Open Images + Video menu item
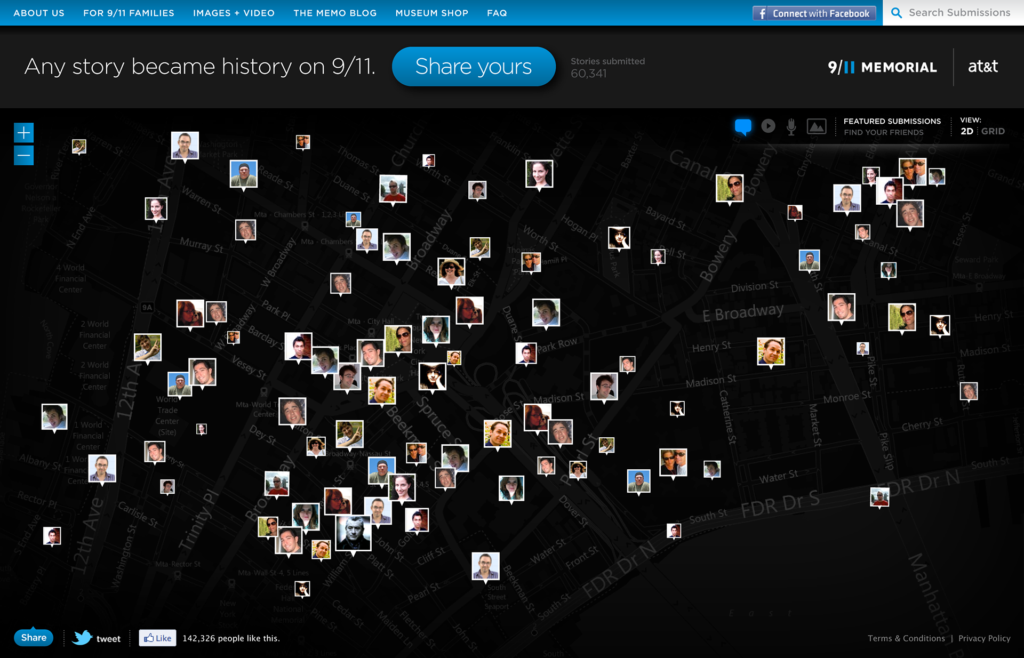The height and width of the screenshot is (658, 1024). 234,13
